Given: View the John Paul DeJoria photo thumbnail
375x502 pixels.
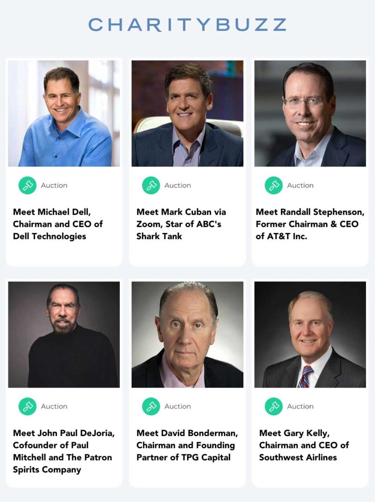Looking at the screenshot, I should tap(64, 335).
